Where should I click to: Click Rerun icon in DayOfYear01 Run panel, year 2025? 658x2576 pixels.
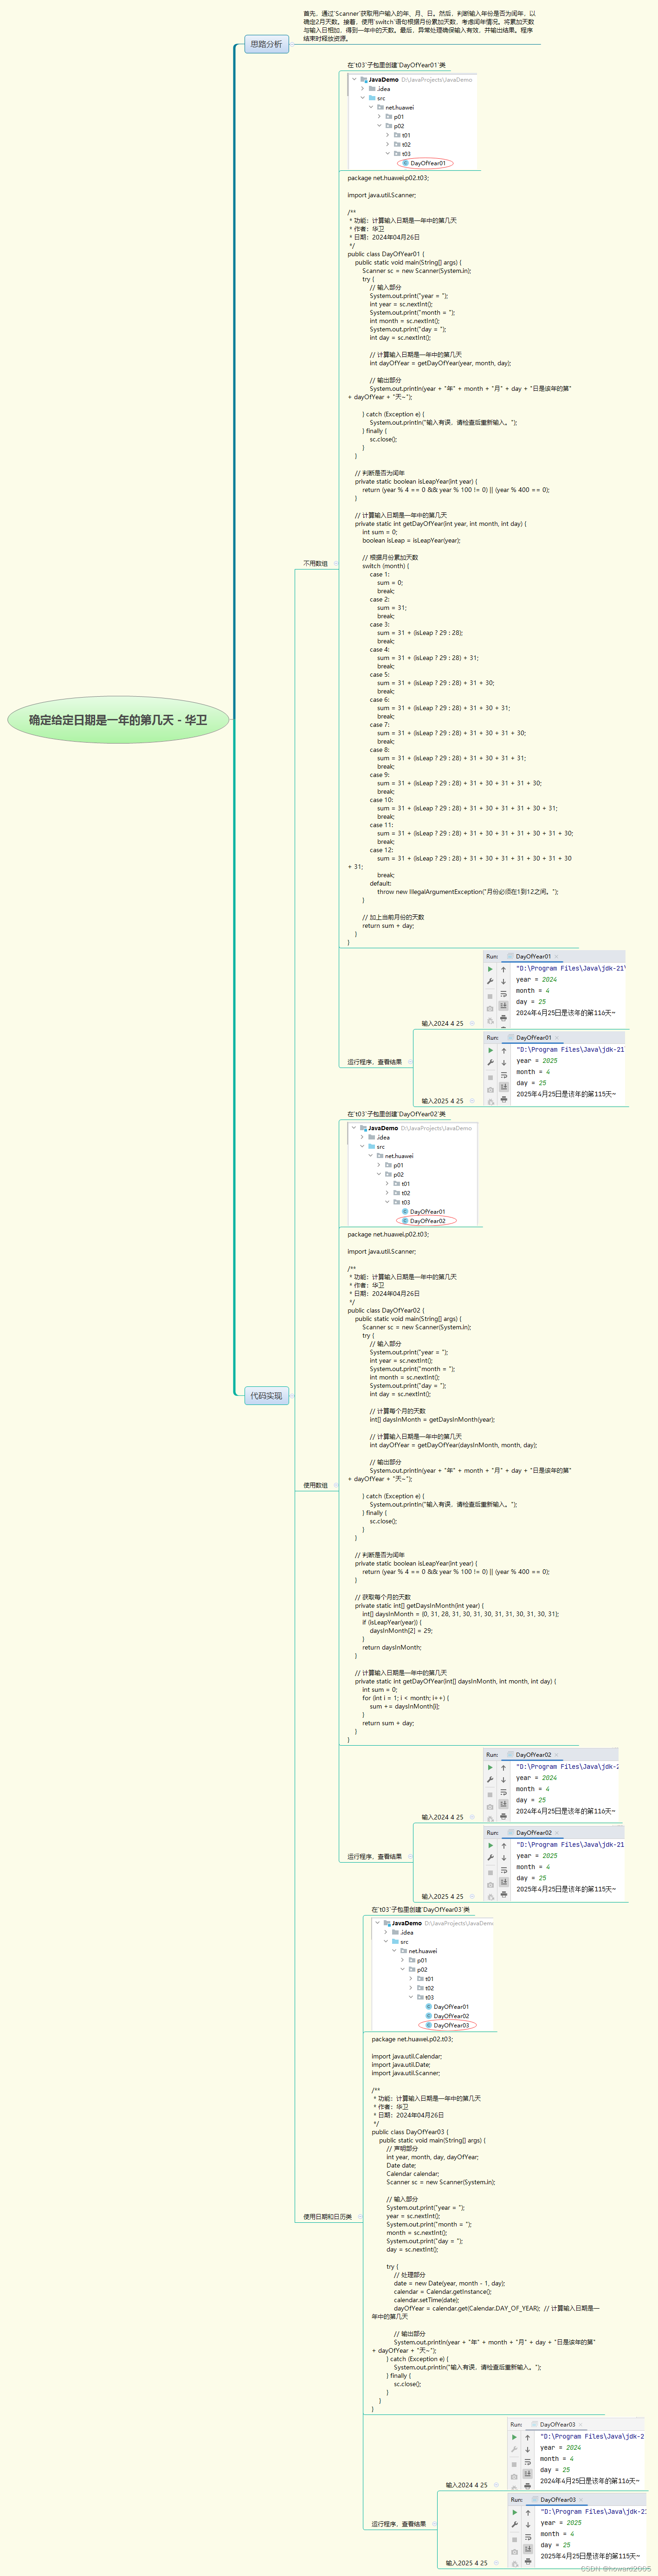490,1050
